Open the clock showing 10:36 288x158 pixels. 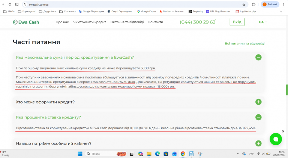pos(279,154)
